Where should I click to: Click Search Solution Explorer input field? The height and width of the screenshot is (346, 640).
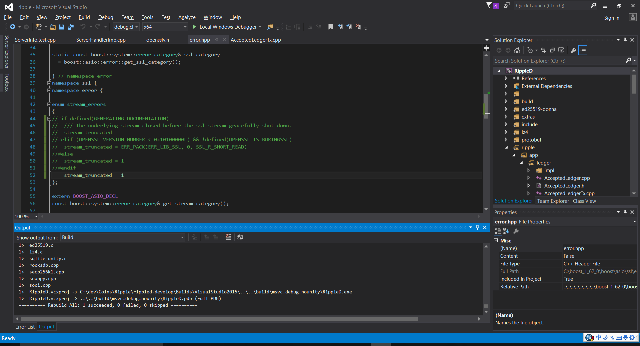[x=559, y=61]
